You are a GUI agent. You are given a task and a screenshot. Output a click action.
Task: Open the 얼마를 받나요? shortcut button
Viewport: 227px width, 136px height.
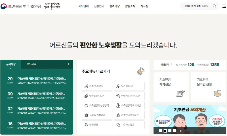click(x=97, y=96)
